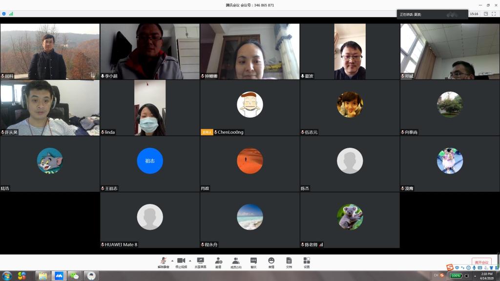Expand the video options arrow beside camera

[x=190, y=261]
